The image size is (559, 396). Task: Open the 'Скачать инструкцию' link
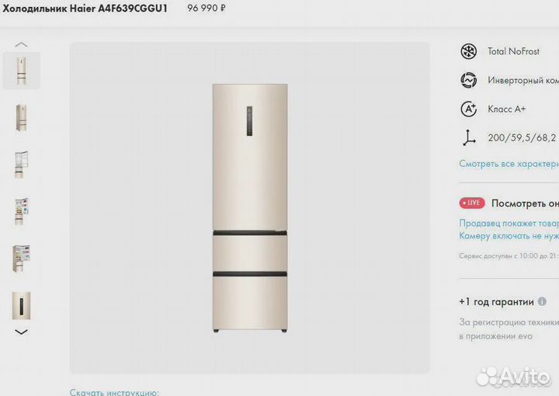(114, 392)
